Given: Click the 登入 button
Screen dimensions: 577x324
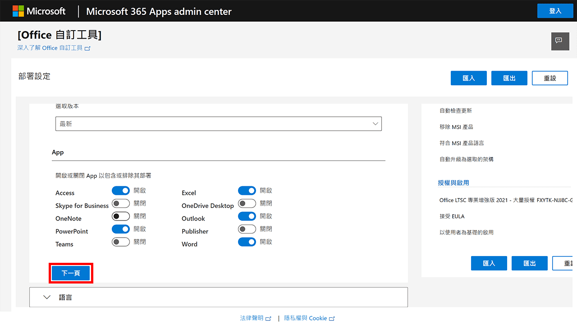Looking at the screenshot, I should tap(555, 10).
